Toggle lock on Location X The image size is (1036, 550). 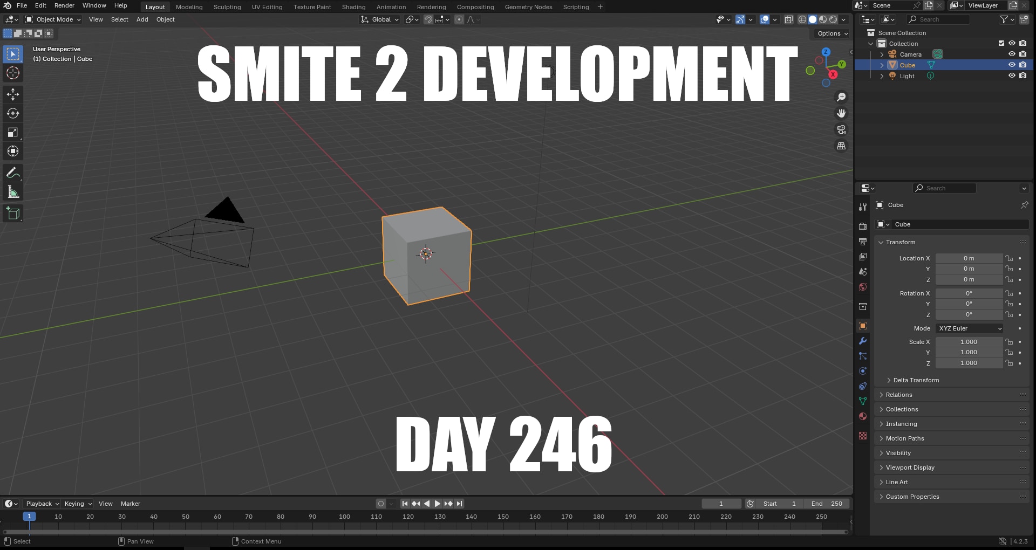pos(1009,258)
